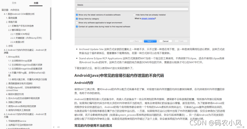Screen dimensions: 247x129
Task: Open outline item 2.1 采集用户手机内存信息
Action: click(x=21, y=26)
